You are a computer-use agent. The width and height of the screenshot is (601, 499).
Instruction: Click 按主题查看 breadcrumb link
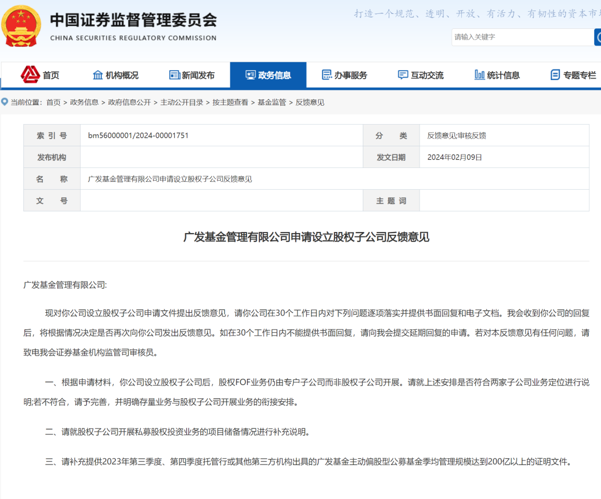click(x=230, y=102)
